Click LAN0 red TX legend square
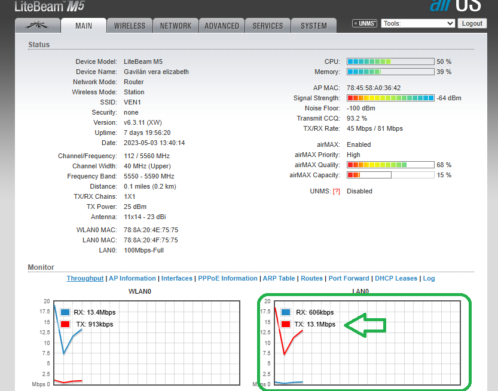The width and height of the screenshot is (498, 391). pos(286,325)
